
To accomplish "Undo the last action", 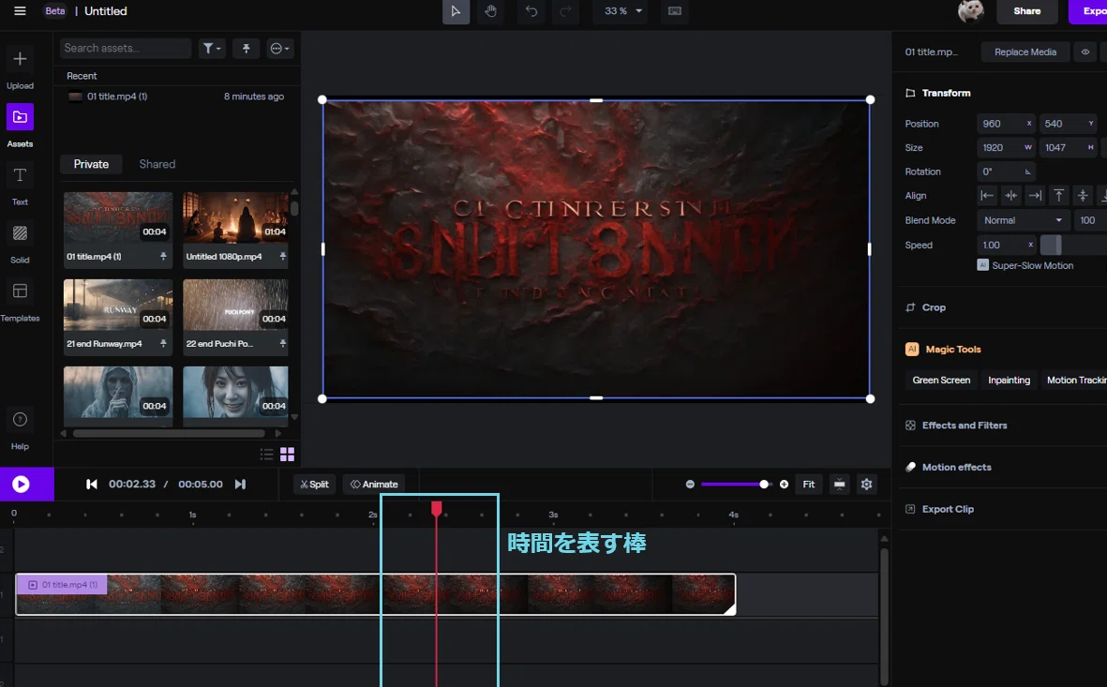I will click(x=531, y=11).
